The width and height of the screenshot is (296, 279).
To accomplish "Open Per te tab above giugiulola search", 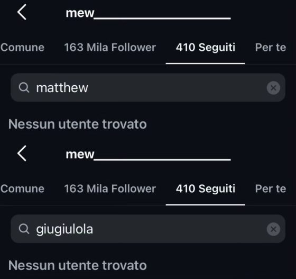I will 271,188.
